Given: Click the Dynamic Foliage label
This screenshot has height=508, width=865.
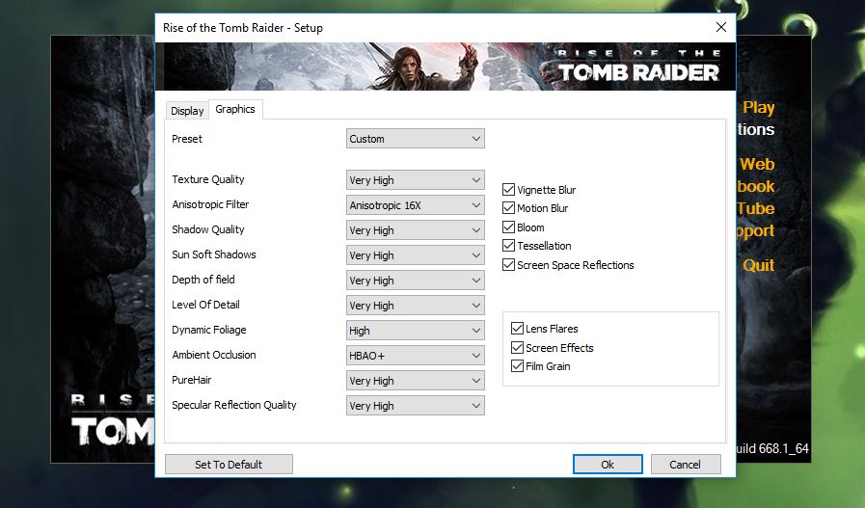Looking at the screenshot, I should pyautogui.click(x=208, y=330).
